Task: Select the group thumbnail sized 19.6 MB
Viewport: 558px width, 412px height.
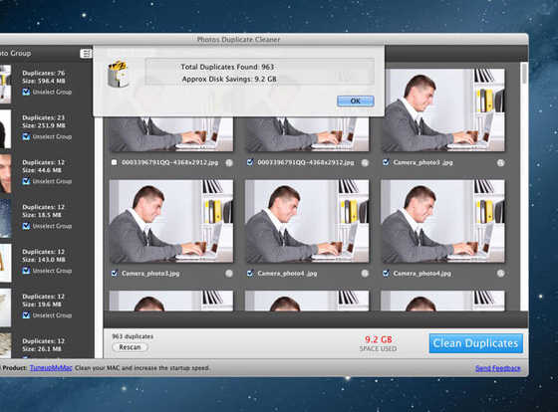Action: click(5, 308)
